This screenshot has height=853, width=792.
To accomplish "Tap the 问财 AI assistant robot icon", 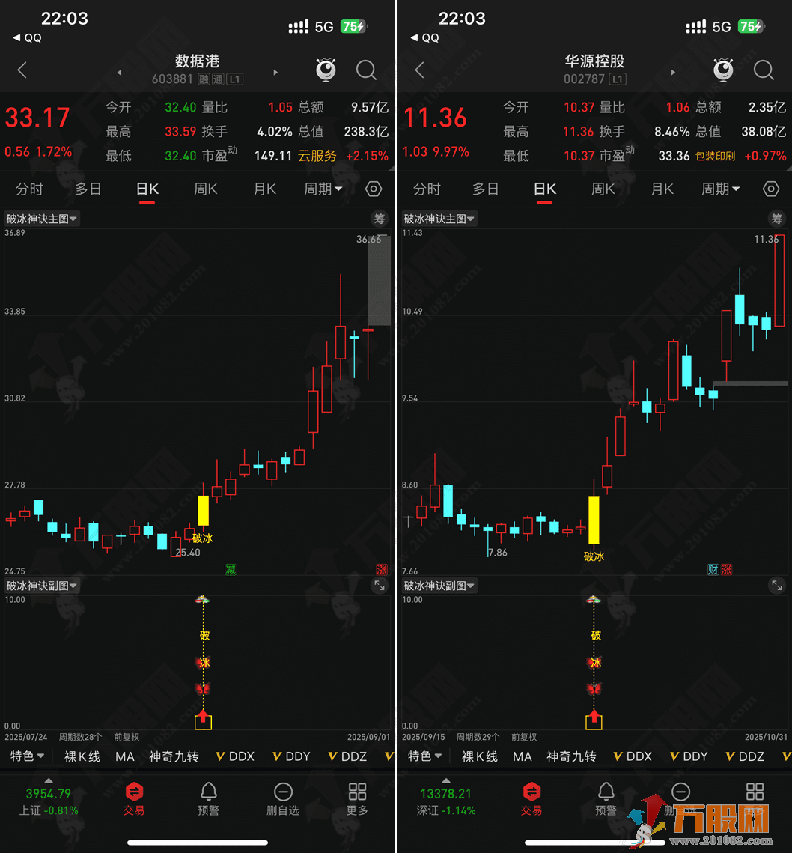I will [326, 70].
